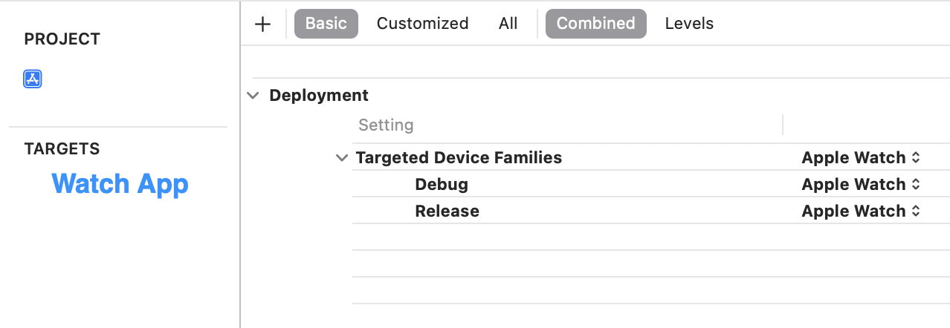This screenshot has width=950, height=328.
Task: Select the Basic filter
Action: coord(326,24)
